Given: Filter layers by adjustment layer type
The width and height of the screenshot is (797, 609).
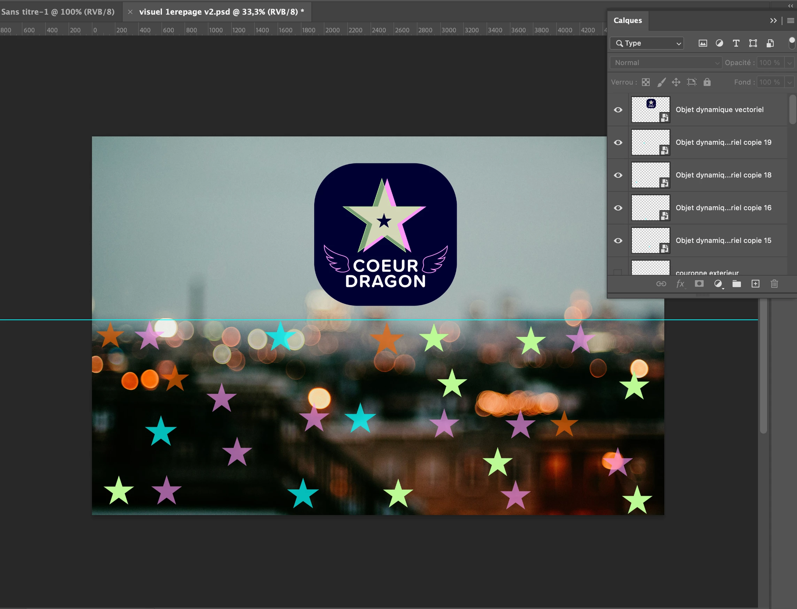Looking at the screenshot, I should (719, 43).
